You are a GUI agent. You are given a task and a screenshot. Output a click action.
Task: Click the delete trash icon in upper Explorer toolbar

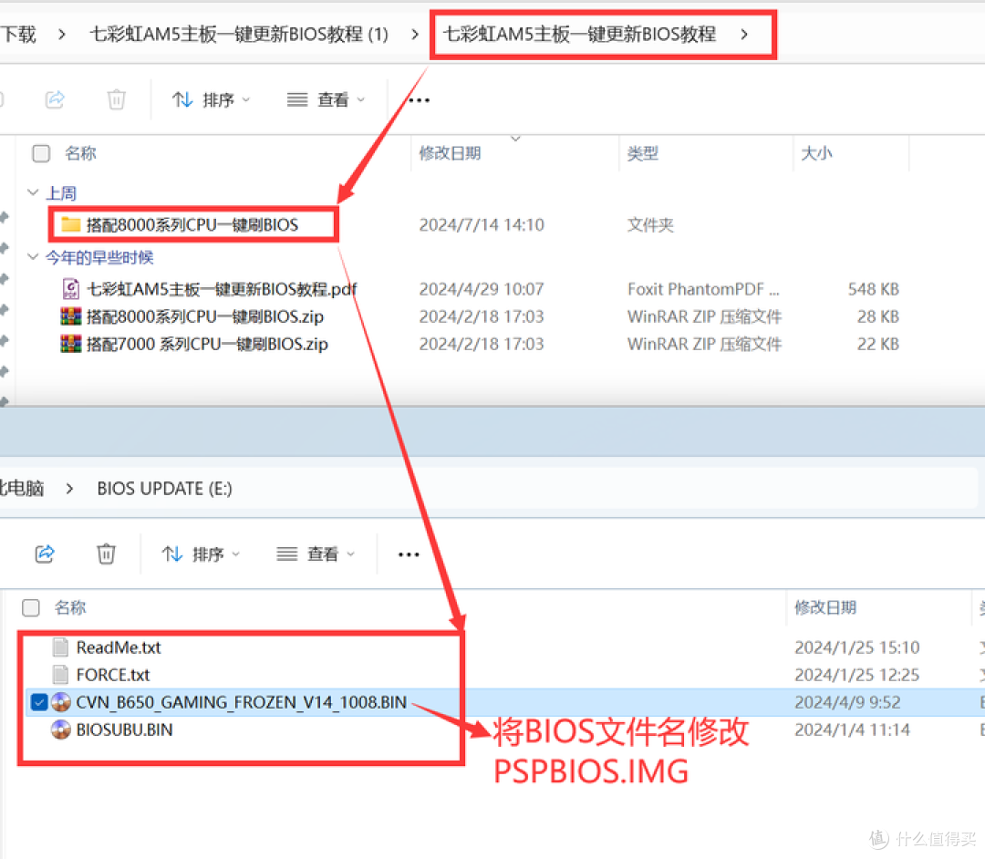116,99
